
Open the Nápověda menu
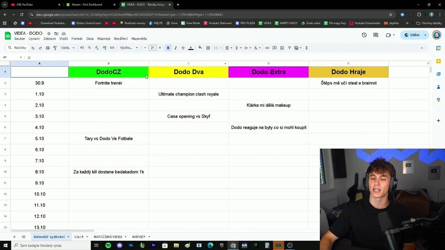(139, 39)
